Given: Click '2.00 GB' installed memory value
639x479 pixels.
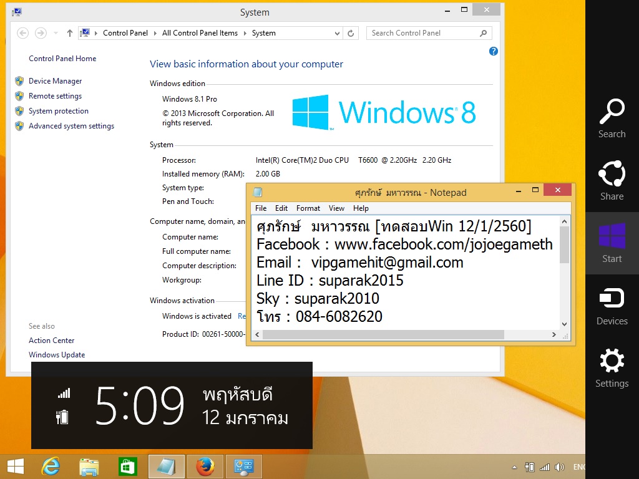Looking at the screenshot, I should [x=268, y=174].
